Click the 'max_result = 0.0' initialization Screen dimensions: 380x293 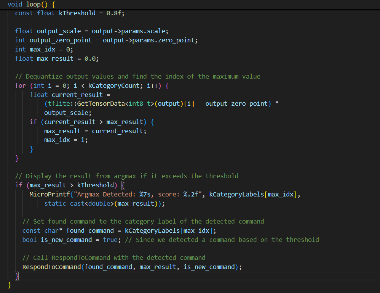click(67, 58)
